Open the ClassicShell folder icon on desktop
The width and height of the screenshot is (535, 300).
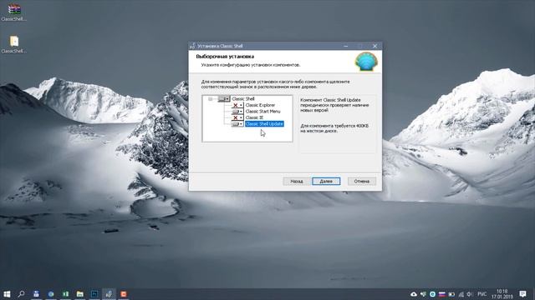click(14, 44)
